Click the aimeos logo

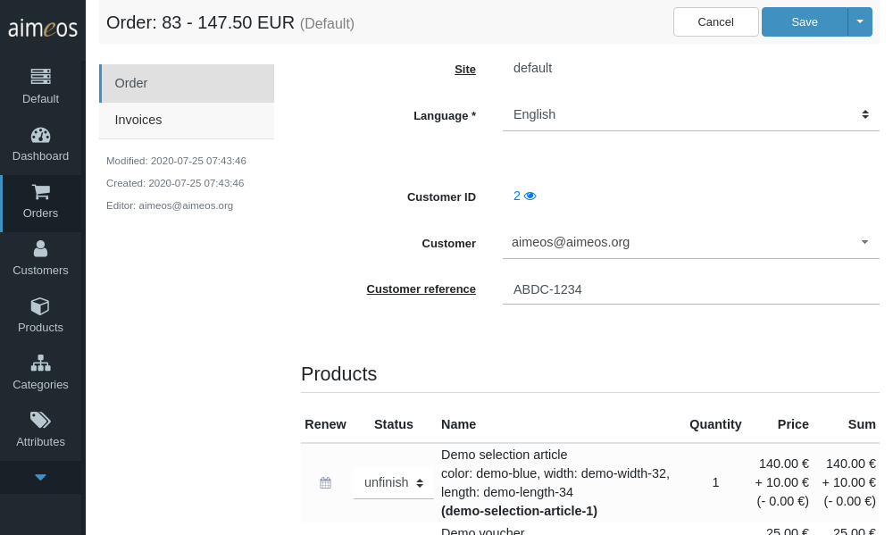click(x=43, y=28)
